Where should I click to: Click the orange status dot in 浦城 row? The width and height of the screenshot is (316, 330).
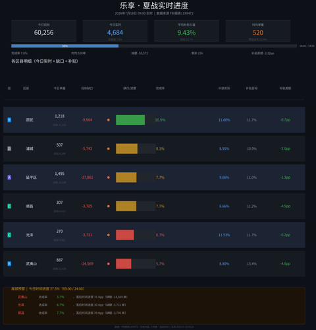pos(109,148)
